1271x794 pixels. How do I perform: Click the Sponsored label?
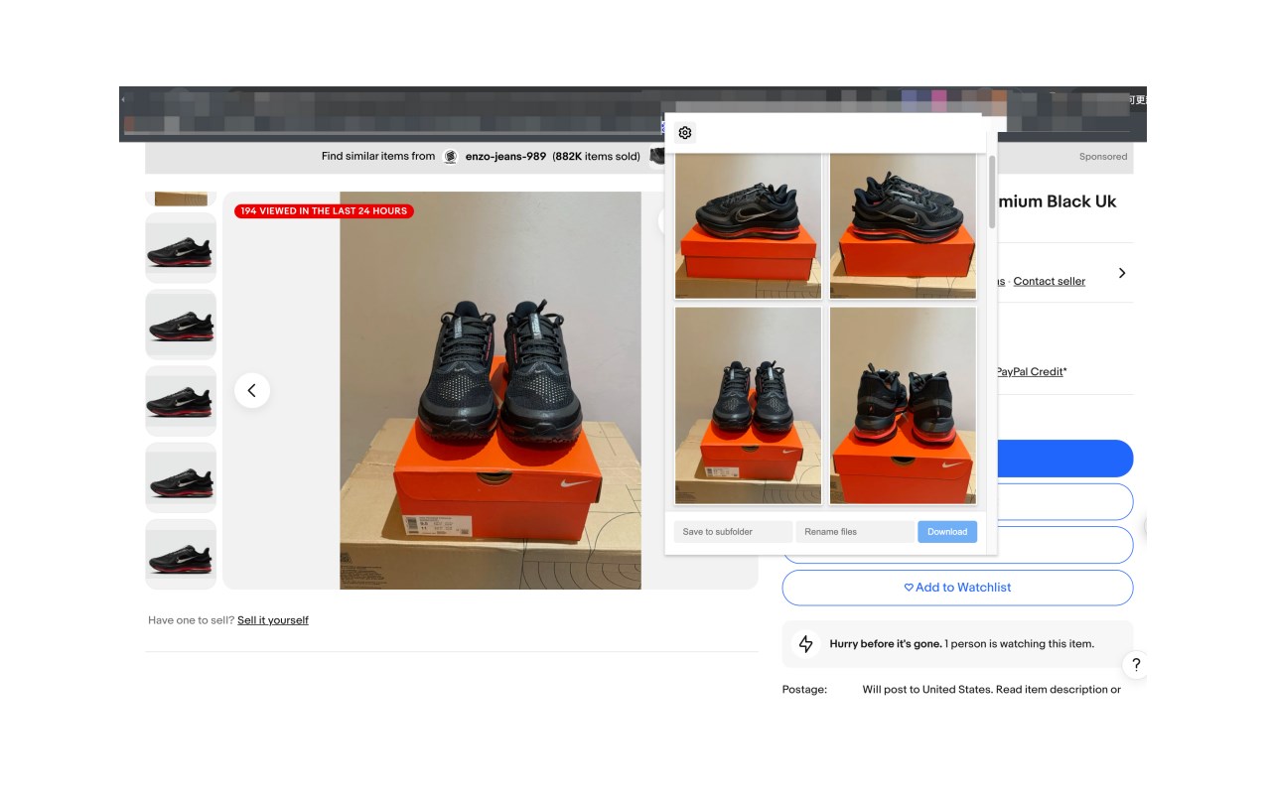coord(1103,157)
